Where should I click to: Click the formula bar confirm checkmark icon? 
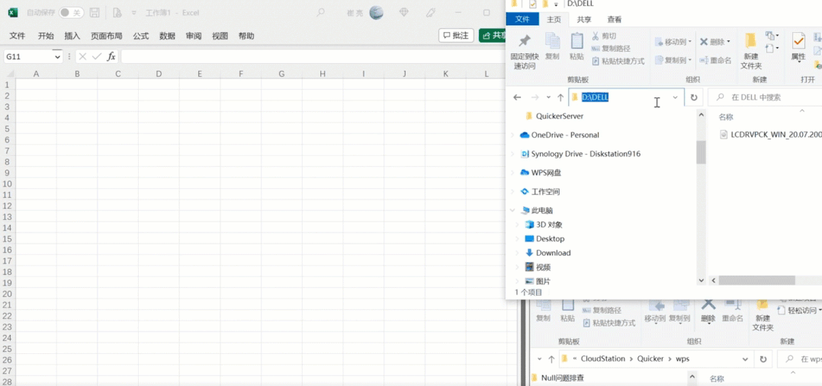[96, 56]
